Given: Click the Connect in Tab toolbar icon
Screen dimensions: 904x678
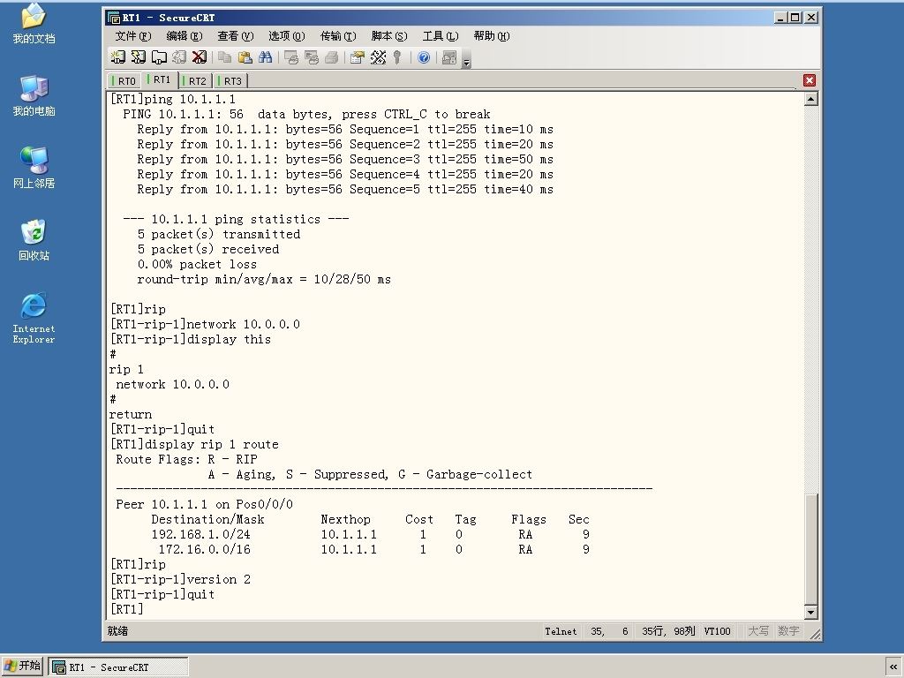Looking at the screenshot, I should point(159,57).
